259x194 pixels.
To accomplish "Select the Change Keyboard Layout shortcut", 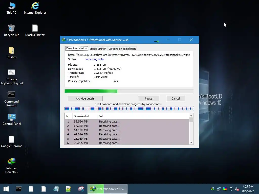I will coord(12,77).
